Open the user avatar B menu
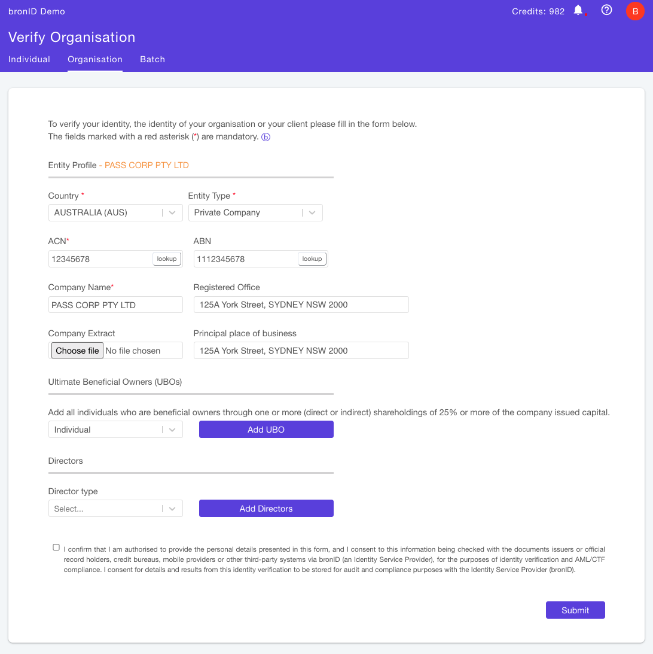This screenshot has height=654, width=653. click(634, 11)
